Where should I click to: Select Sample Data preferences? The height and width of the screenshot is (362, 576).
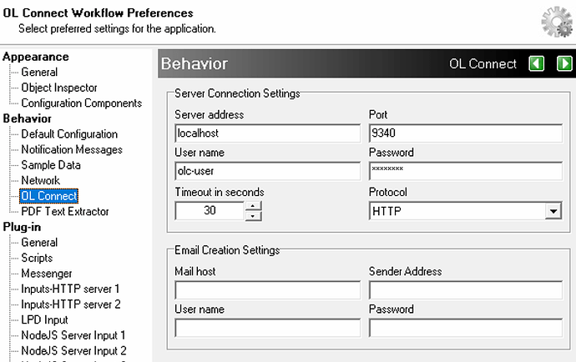(x=51, y=165)
